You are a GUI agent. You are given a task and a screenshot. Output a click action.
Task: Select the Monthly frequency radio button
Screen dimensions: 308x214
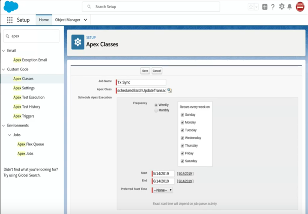[x=156, y=110]
